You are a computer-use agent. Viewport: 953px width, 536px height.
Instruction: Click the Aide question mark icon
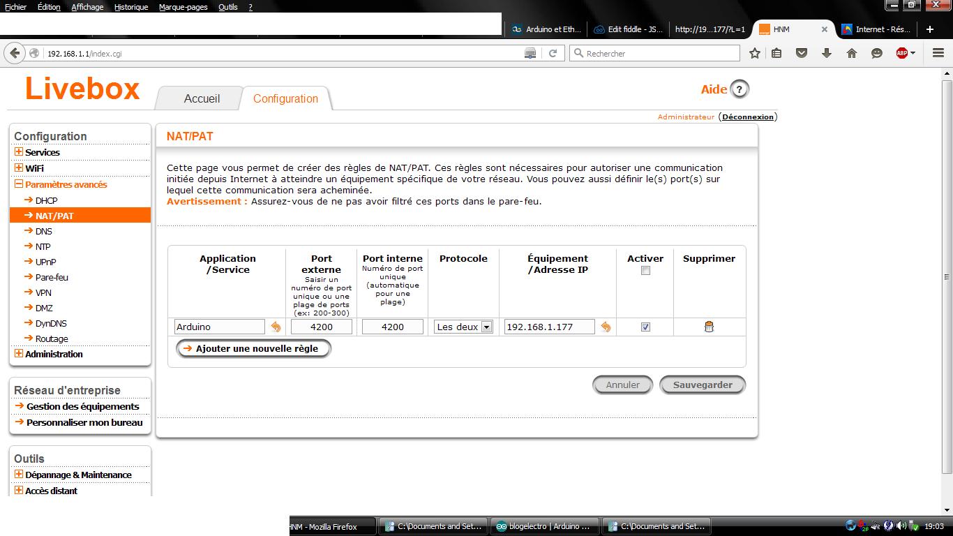[739, 89]
